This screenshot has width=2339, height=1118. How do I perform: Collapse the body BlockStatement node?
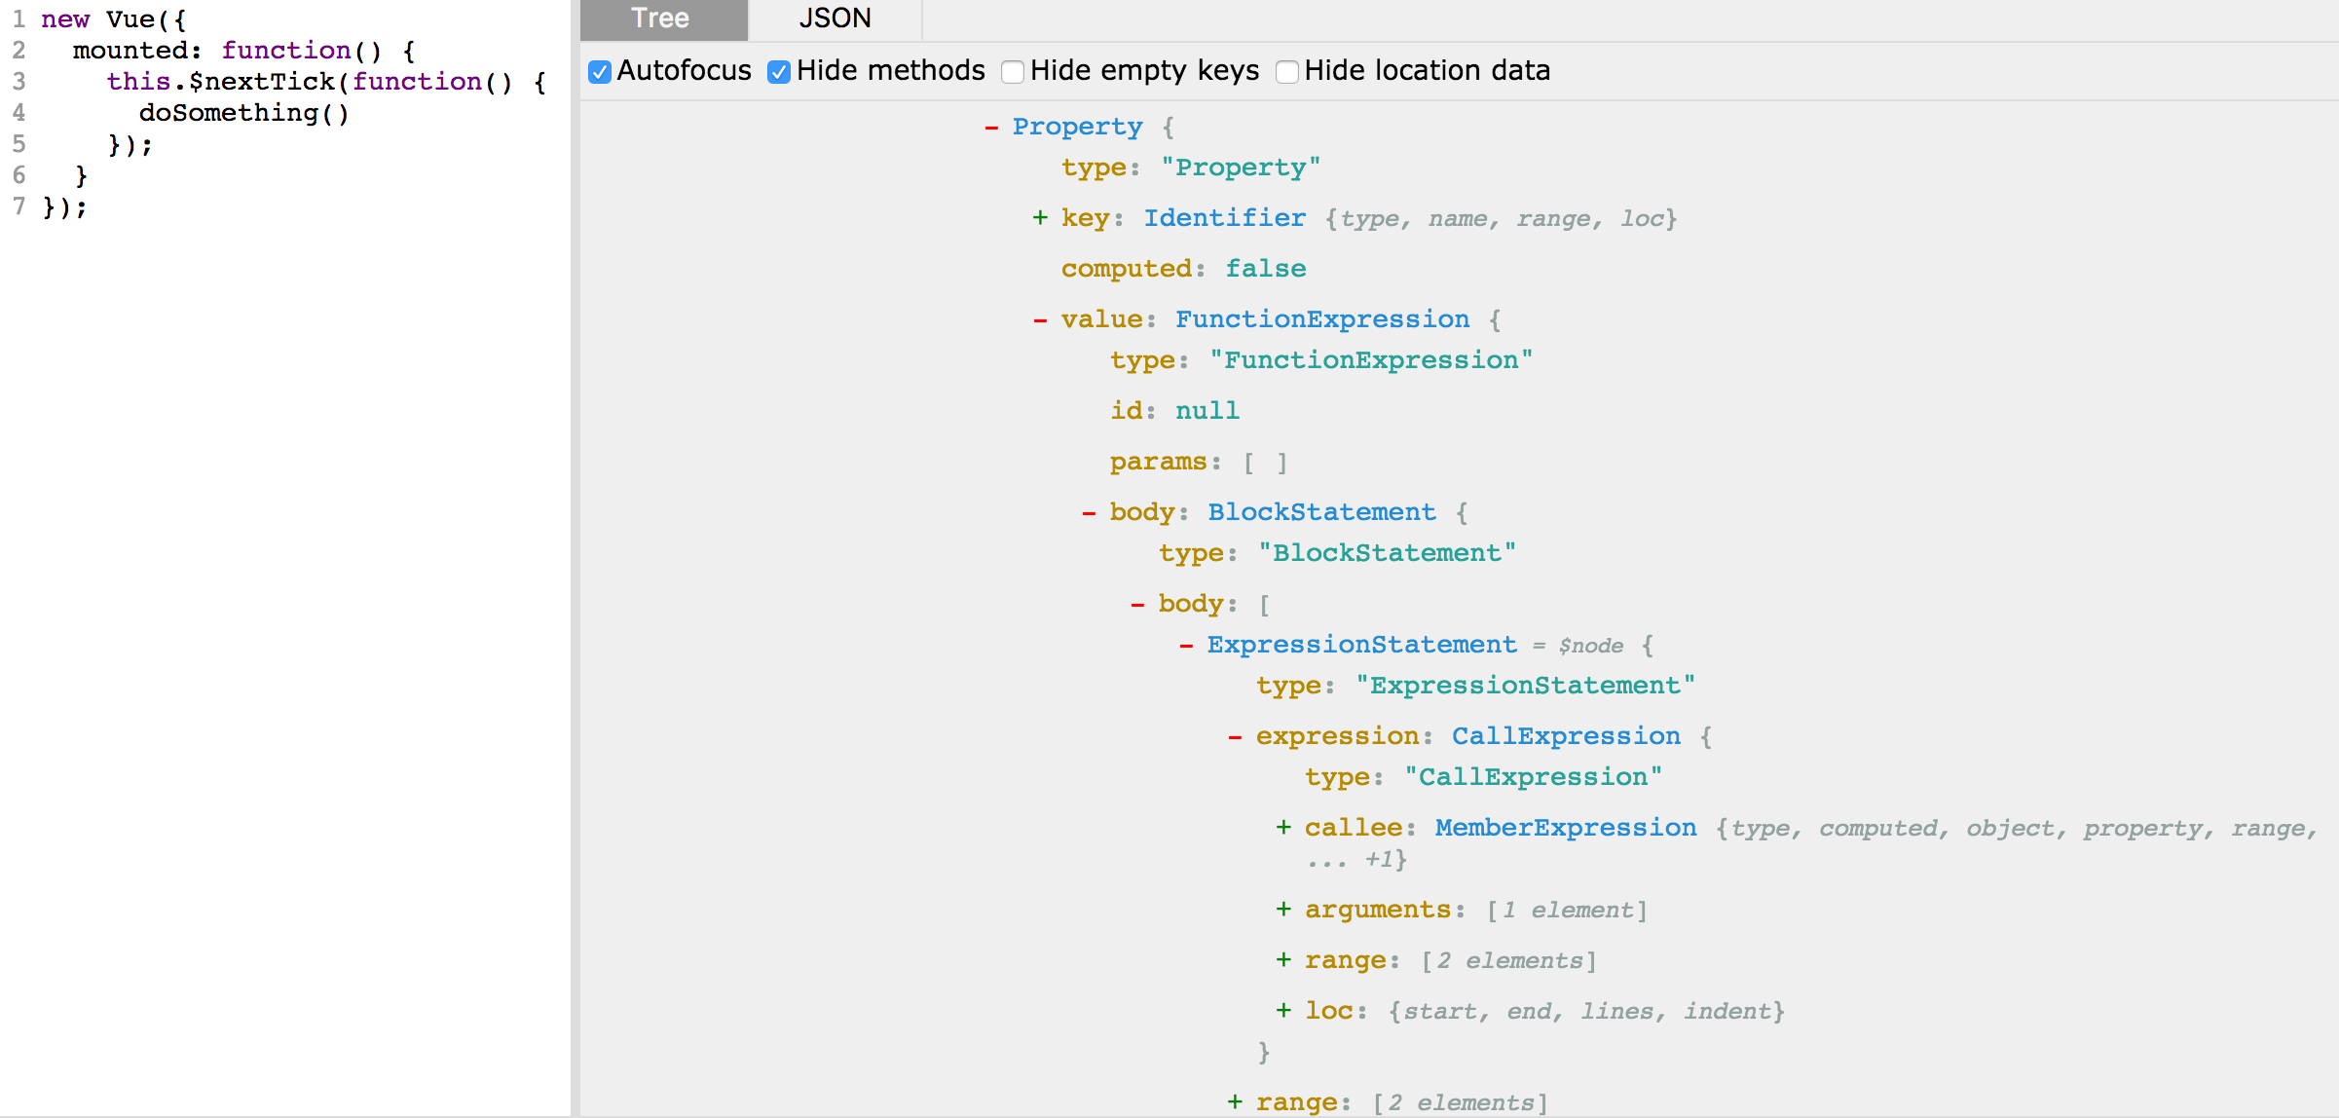pyautogui.click(x=1089, y=512)
